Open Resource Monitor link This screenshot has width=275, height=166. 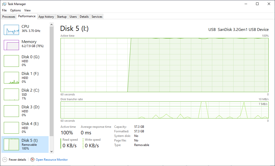pos(52,160)
